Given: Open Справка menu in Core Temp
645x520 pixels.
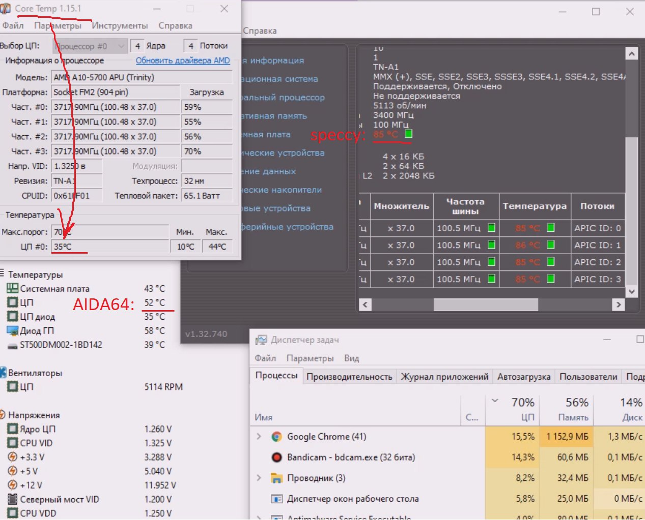Looking at the screenshot, I should coord(175,25).
